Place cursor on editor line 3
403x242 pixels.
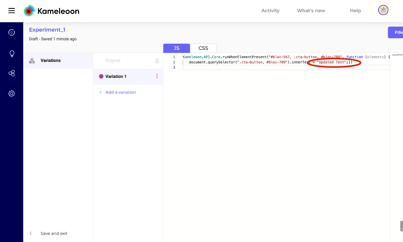click(x=240, y=68)
